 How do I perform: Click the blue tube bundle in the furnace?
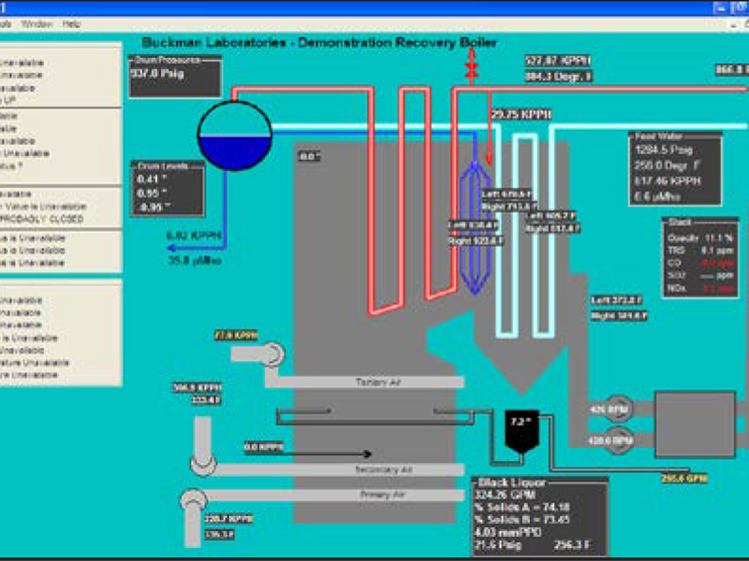click(x=475, y=227)
